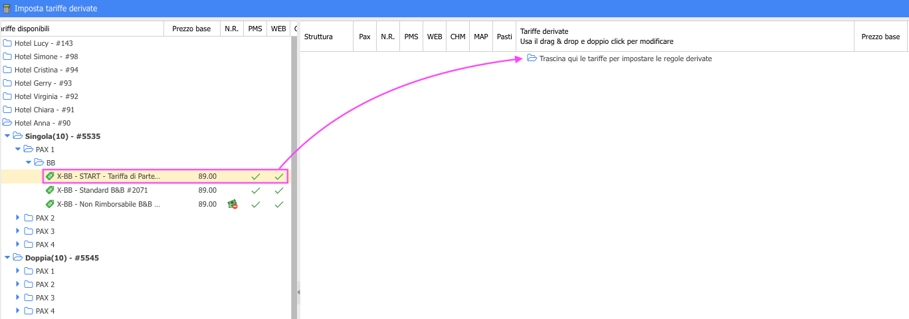Expand PAX 3 under Singola(10)

[18, 231]
